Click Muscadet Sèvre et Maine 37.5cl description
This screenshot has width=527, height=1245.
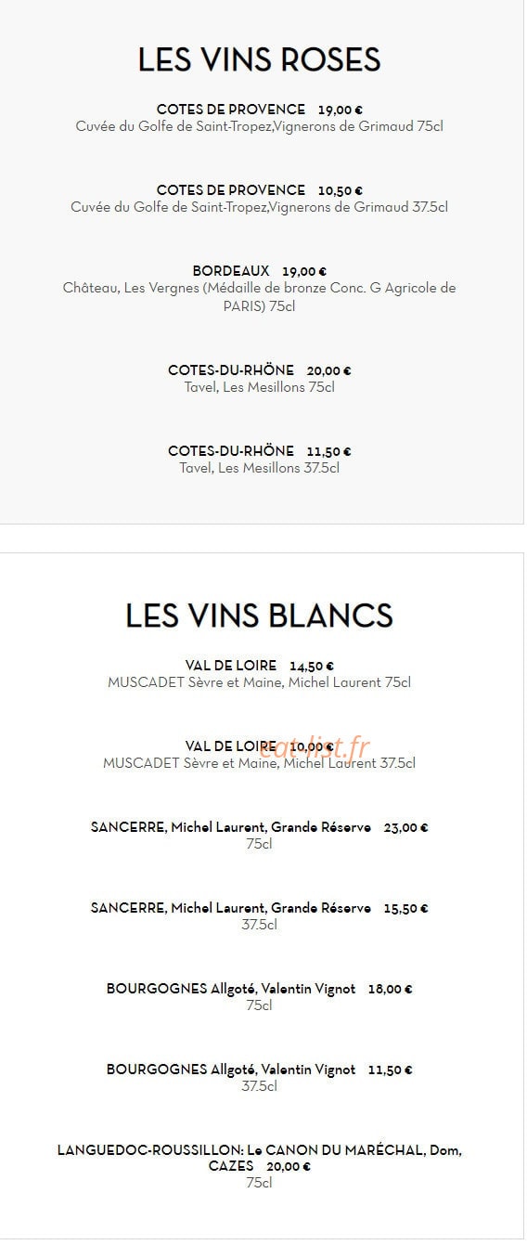[260, 763]
